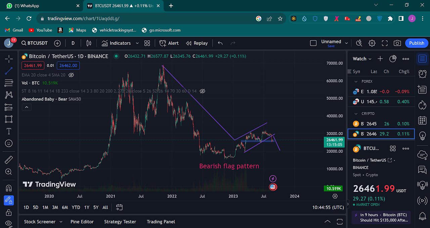Viewport: 430px width, 228px height.
Task: Collapse the indicator legend arrow
Action: 26,107
